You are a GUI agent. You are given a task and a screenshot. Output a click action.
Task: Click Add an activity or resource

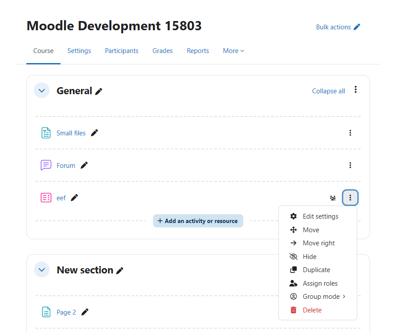198,221
